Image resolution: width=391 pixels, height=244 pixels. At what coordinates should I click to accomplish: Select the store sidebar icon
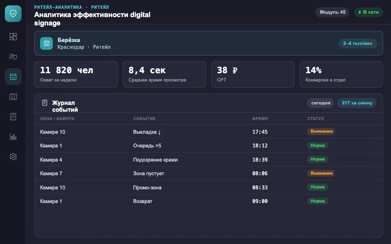13,77
